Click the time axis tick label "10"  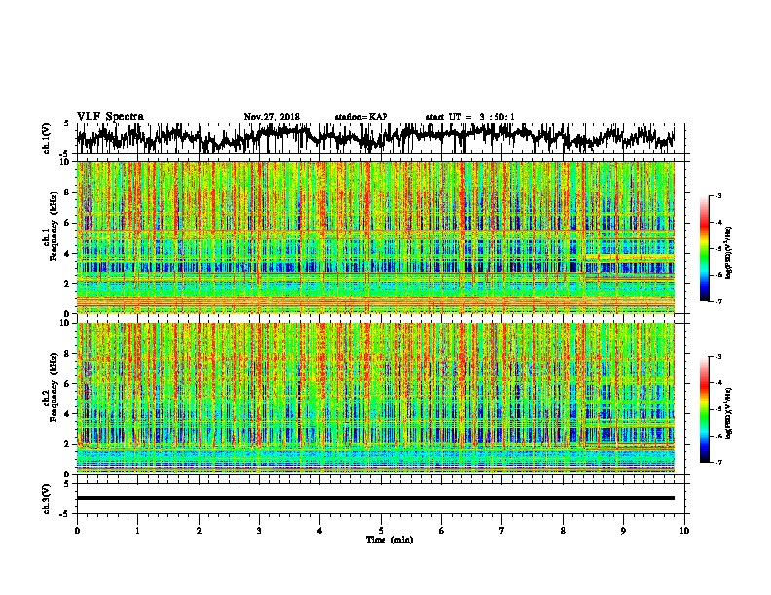[684, 531]
